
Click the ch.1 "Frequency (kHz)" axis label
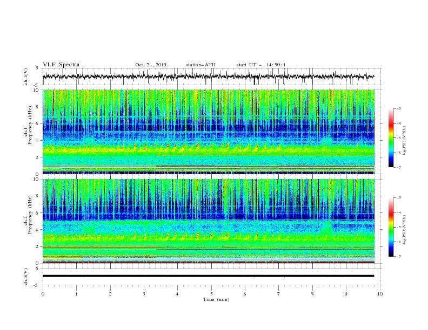30,126
